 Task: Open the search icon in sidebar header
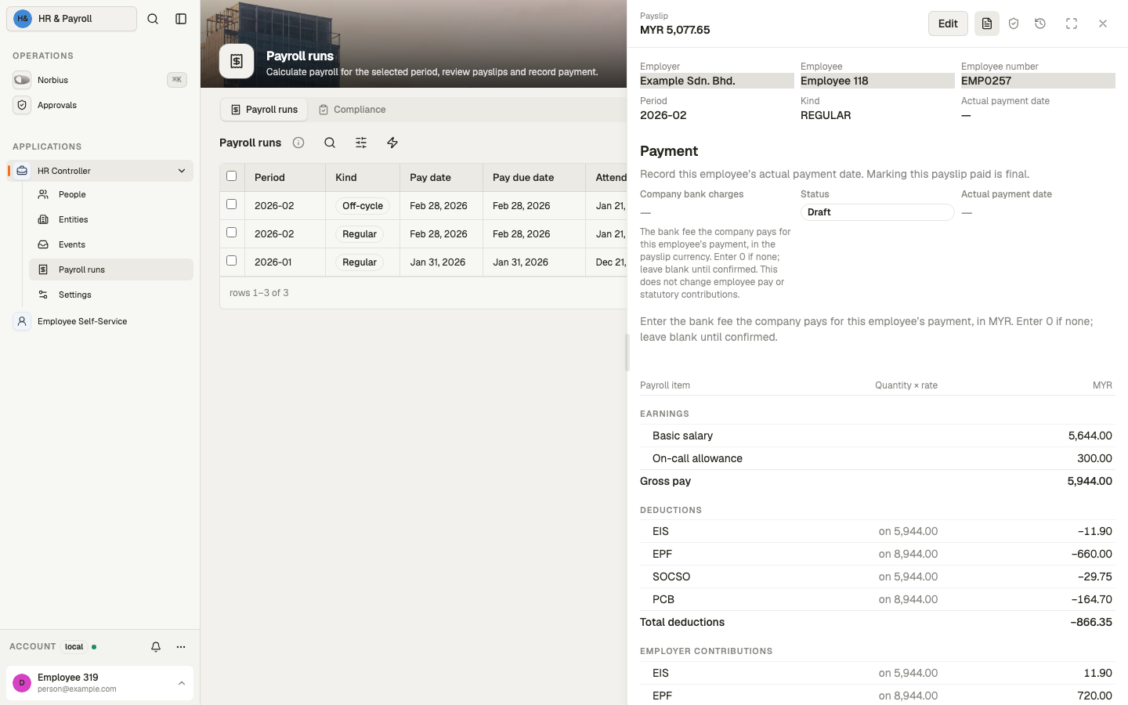tap(153, 19)
